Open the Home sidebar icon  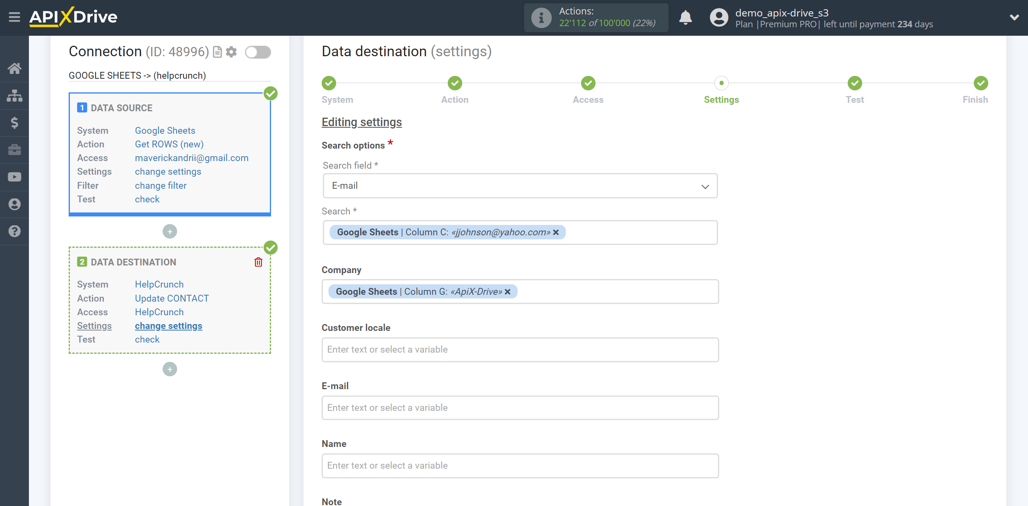coord(14,68)
